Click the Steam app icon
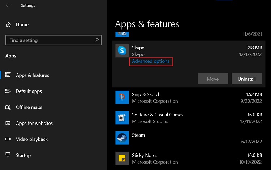The height and width of the screenshot is (170, 271). pyautogui.click(x=122, y=138)
